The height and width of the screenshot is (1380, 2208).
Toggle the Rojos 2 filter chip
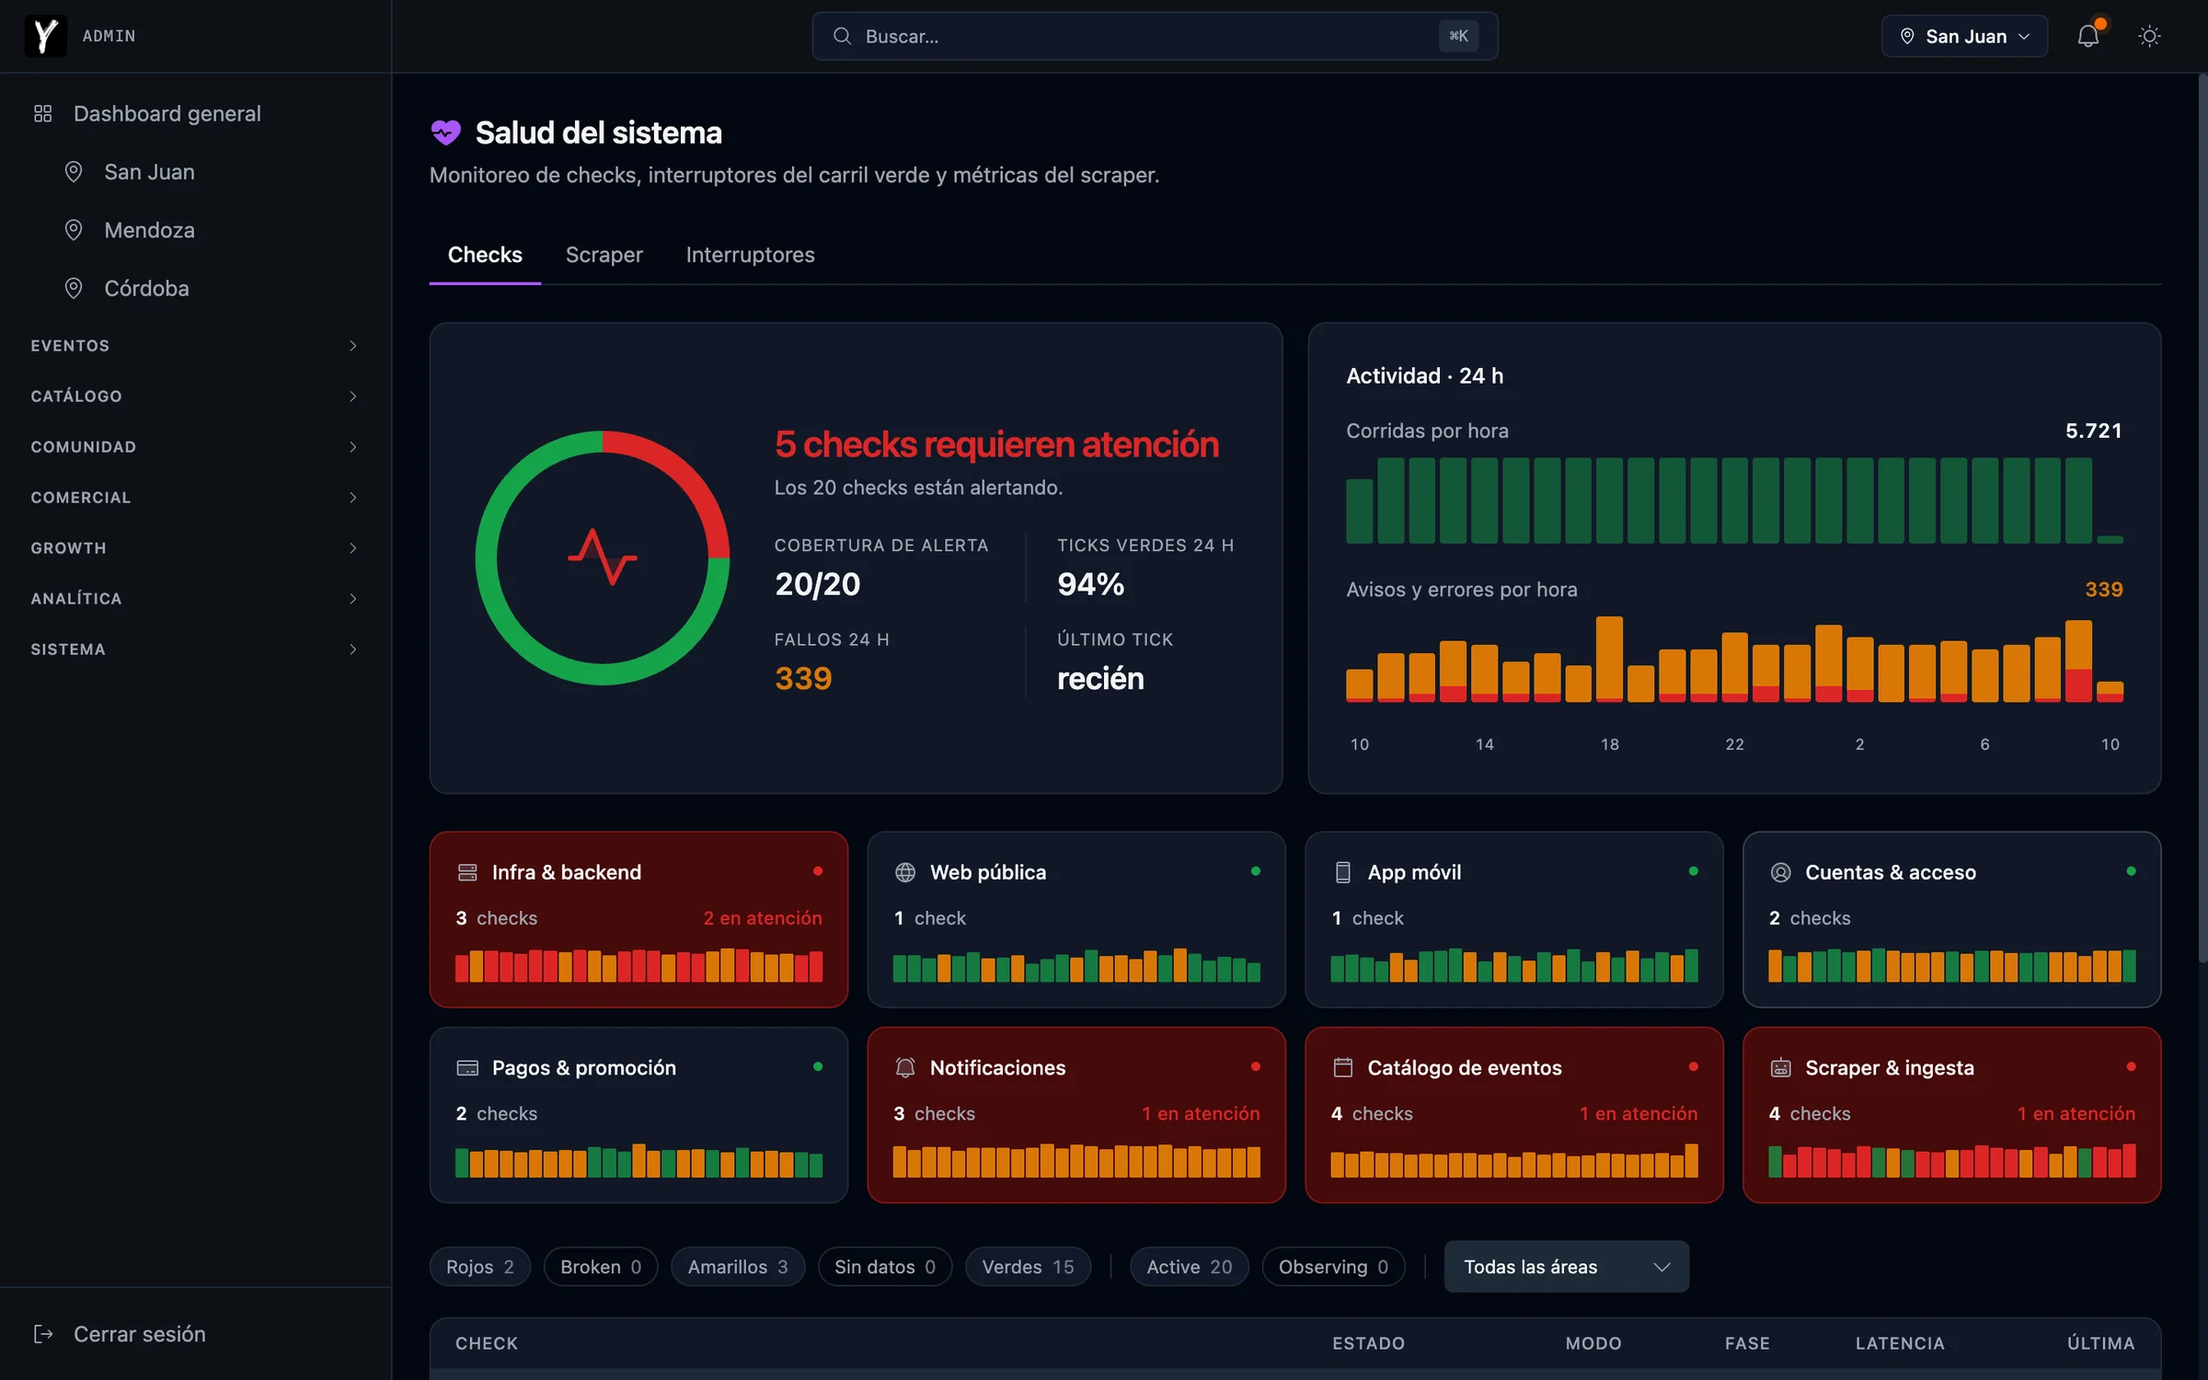[480, 1267]
